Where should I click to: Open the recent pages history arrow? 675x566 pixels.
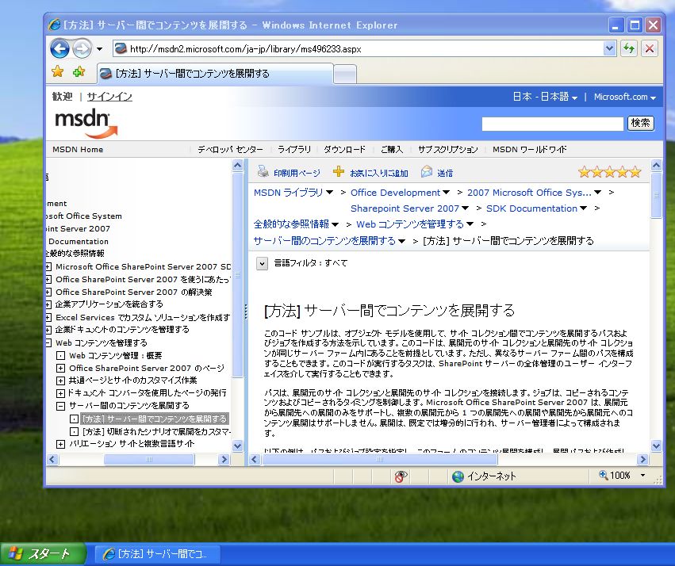coord(99,49)
